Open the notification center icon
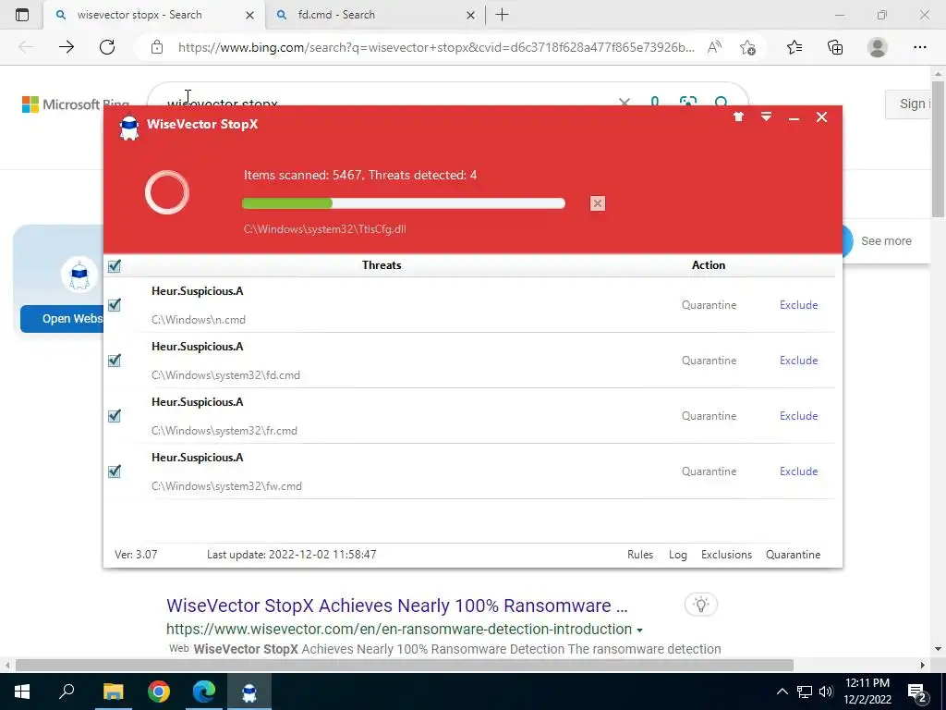Screen dimensions: 946x710 [x=917, y=692]
